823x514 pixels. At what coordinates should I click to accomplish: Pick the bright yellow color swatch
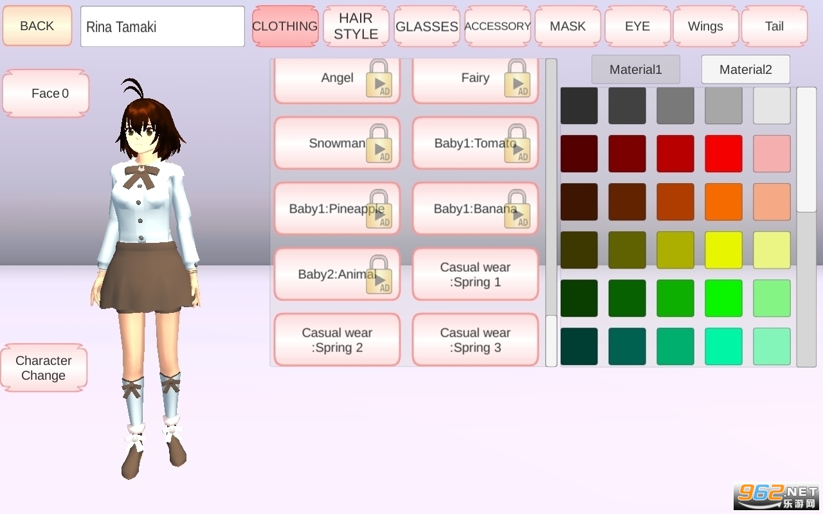coord(723,250)
